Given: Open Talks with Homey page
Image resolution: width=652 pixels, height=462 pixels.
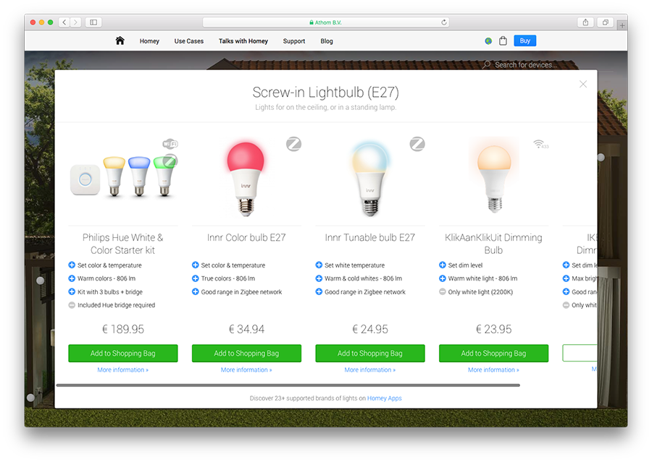Looking at the screenshot, I should pyautogui.click(x=243, y=41).
